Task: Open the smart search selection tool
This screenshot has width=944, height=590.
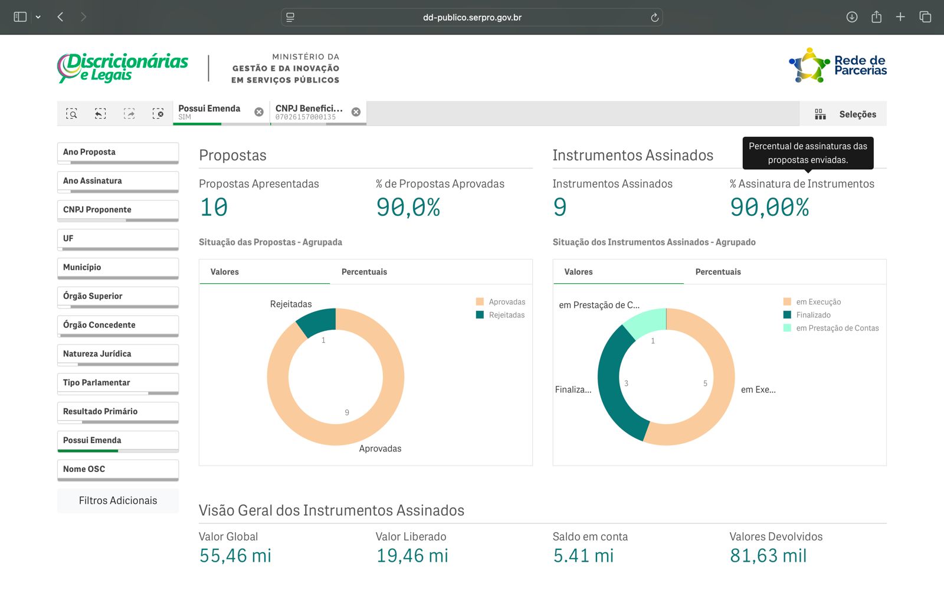Action: (71, 114)
